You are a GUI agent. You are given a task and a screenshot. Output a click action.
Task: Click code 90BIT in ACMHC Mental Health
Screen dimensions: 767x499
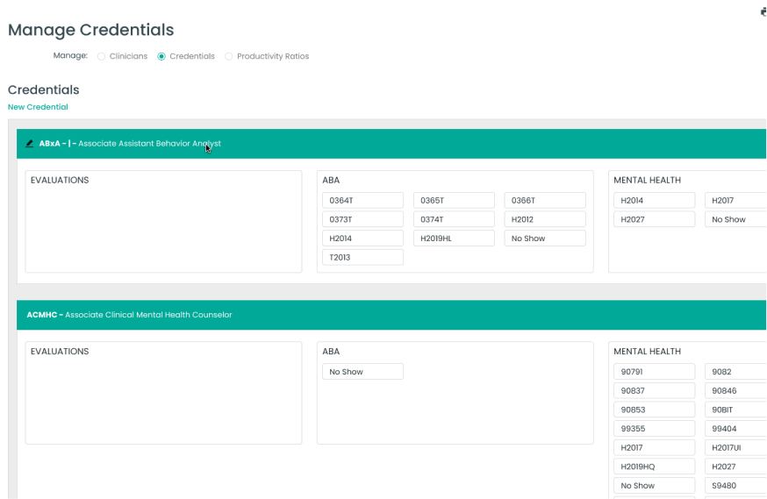(x=735, y=410)
